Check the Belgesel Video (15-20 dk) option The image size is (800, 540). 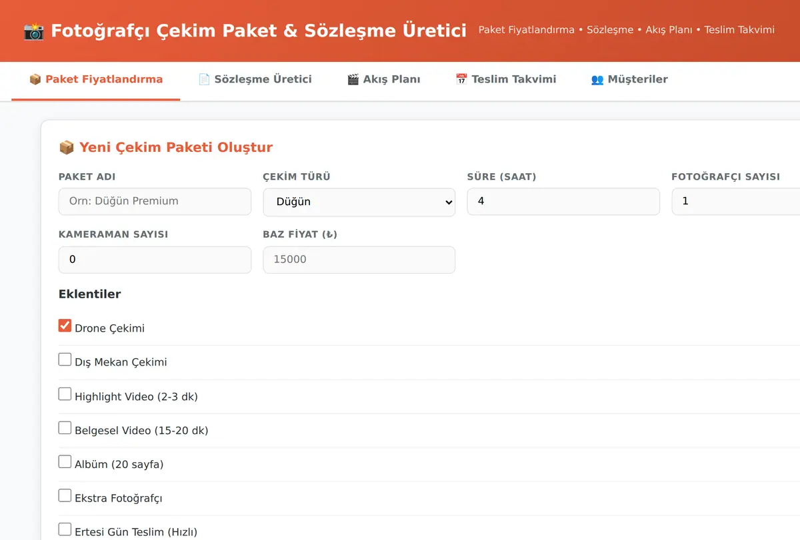[65, 427]
